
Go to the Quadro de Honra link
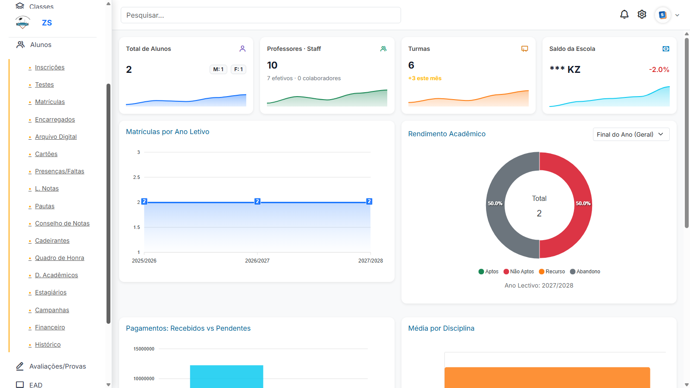(60, 258)
